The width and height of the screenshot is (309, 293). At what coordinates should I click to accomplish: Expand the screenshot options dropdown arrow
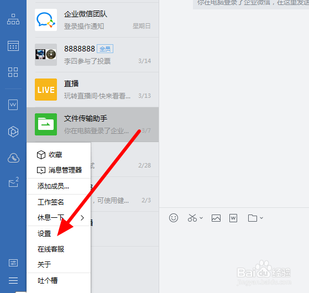click(x=201, y=218)
